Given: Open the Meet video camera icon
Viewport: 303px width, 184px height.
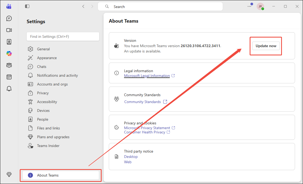Looking at the screenshot, I should click(x=9, y=30).
